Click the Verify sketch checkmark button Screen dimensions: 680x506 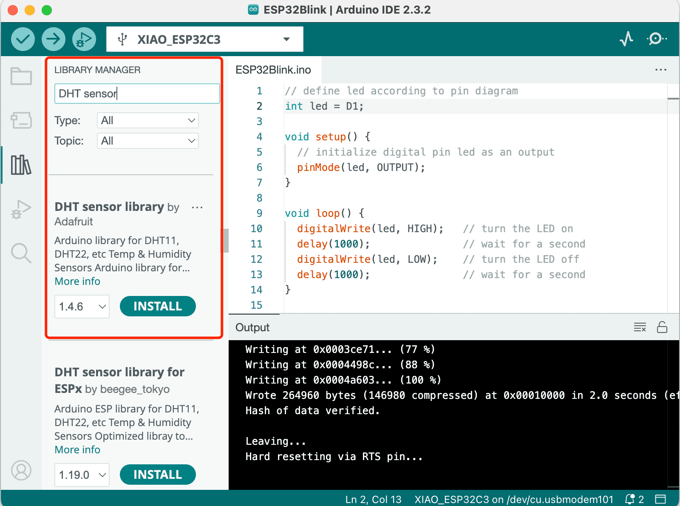(x=23, y=39)
